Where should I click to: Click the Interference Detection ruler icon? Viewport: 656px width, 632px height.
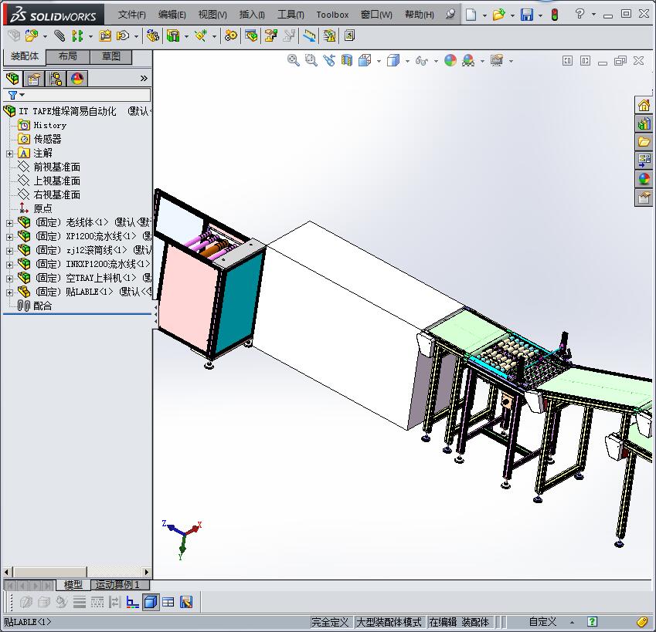[x=309, y=36]
